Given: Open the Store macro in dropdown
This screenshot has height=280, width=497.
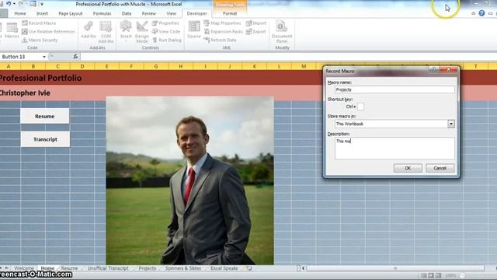Looking at the screenshot, I should tap(450, 124).
